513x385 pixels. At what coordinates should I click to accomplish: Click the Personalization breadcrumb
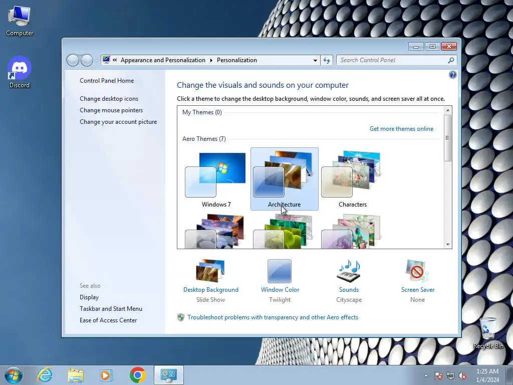click(237, 60)
